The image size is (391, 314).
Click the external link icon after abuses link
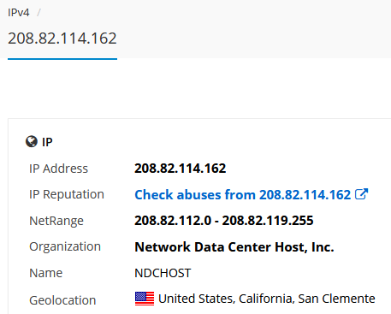[x=361, y=194]
